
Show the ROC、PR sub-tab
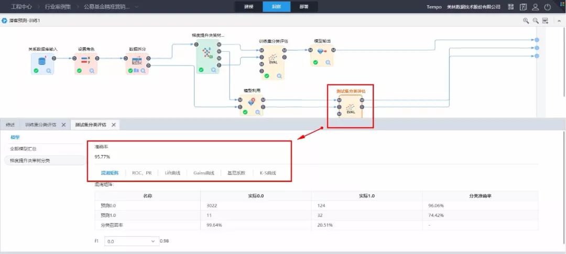[142, 173]
